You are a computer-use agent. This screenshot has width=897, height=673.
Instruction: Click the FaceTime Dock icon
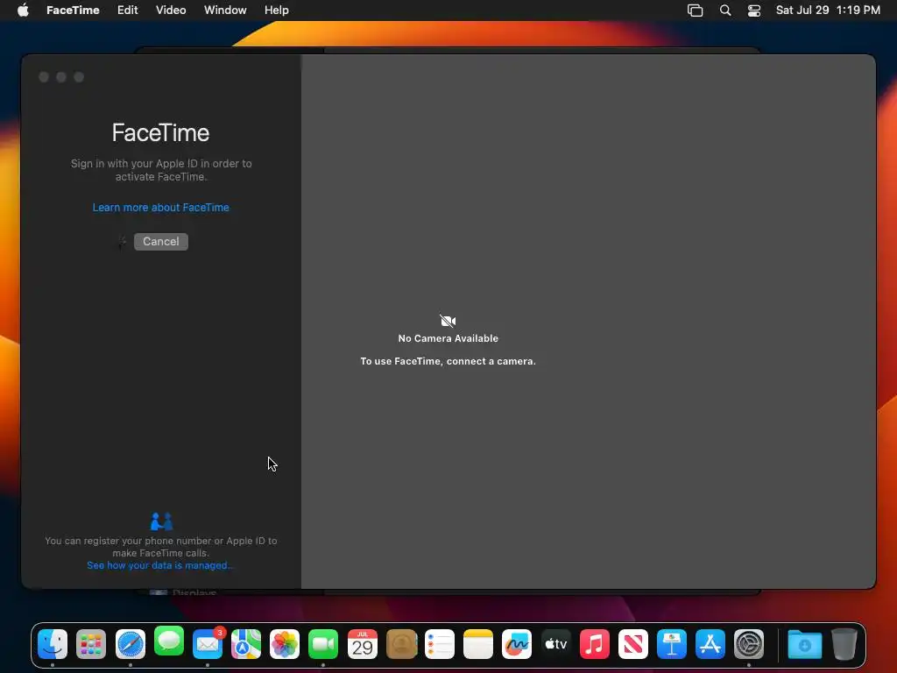[323, 644]
